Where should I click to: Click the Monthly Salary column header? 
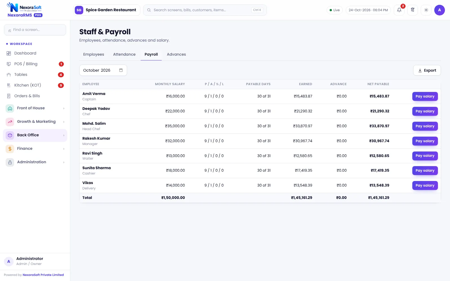coord(170,84)
